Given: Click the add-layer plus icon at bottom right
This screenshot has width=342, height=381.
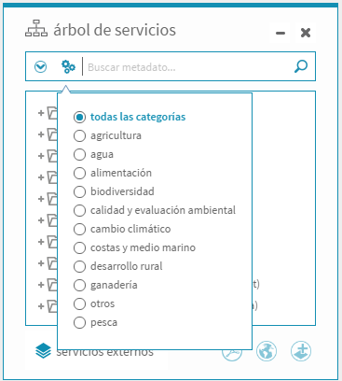Looking at the screenshot, I should (301, 351).
